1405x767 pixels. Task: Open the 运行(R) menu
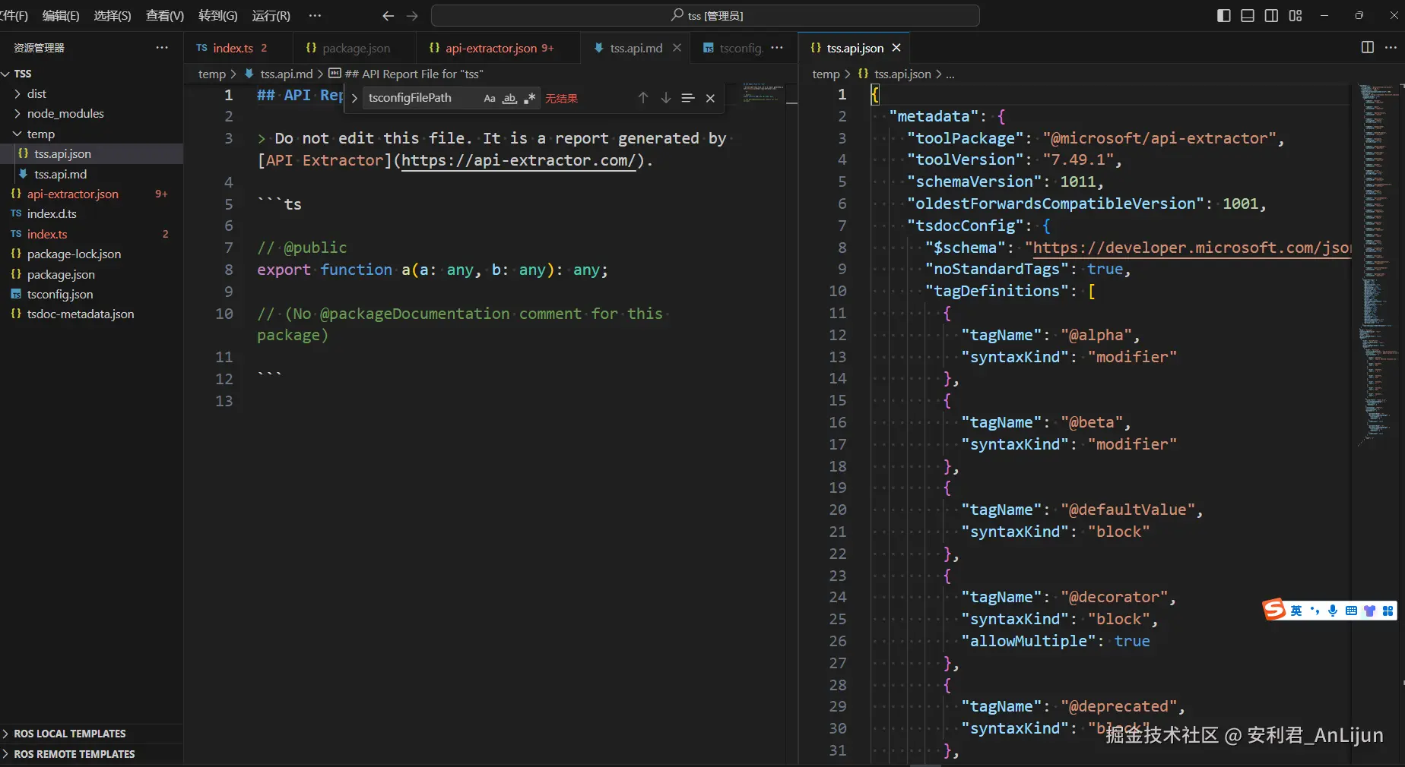(x=271, y=16)
